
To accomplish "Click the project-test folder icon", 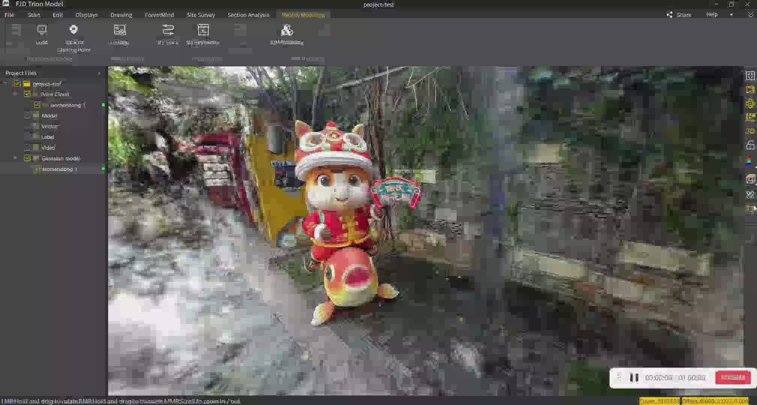I will pos(27,84).
